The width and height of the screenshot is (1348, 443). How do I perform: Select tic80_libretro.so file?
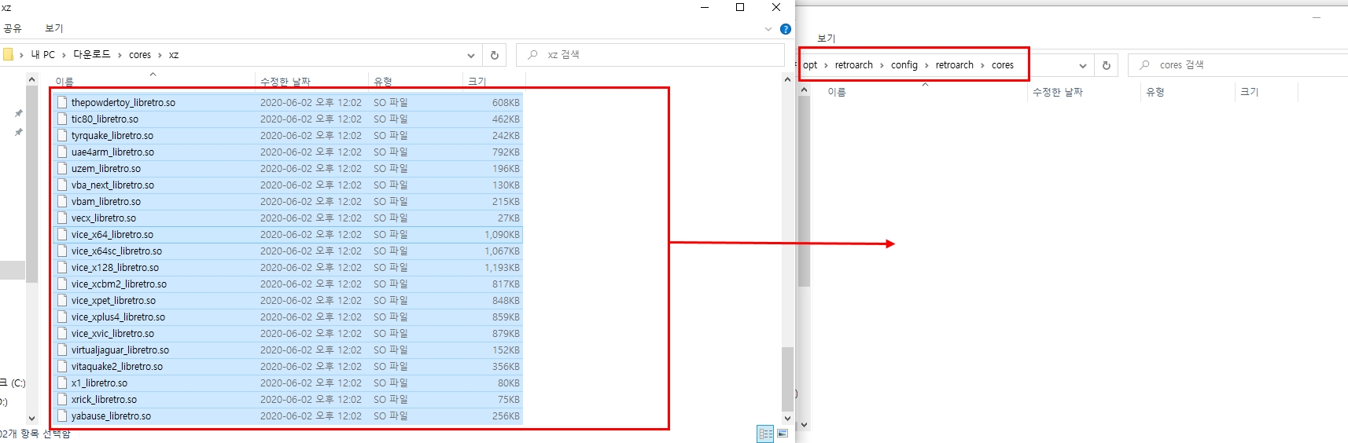pyautogui.click(x=288, y=119)
